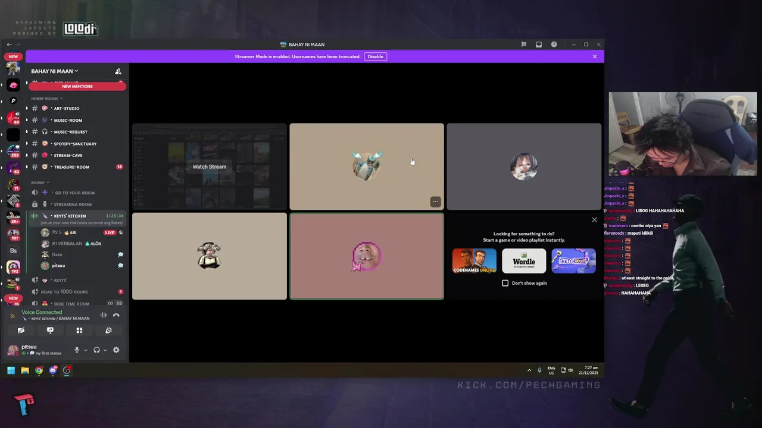
Task: Select the locked STREAMING ROOM channel
Action: (77, 204)
